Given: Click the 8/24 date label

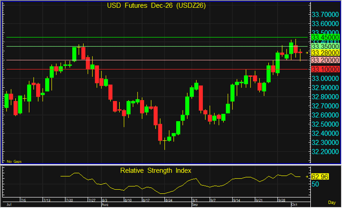Looking at the screenshot, I should click(169, 200).
